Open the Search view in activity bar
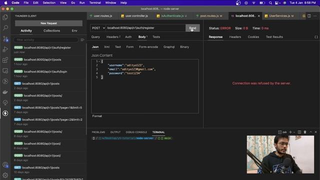320x180 pixels. [5, 27]
